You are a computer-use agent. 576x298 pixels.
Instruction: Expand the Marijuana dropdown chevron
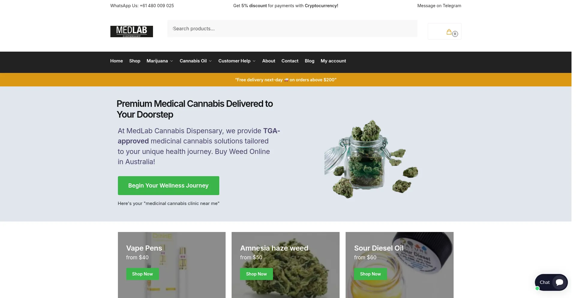(172, 61)
